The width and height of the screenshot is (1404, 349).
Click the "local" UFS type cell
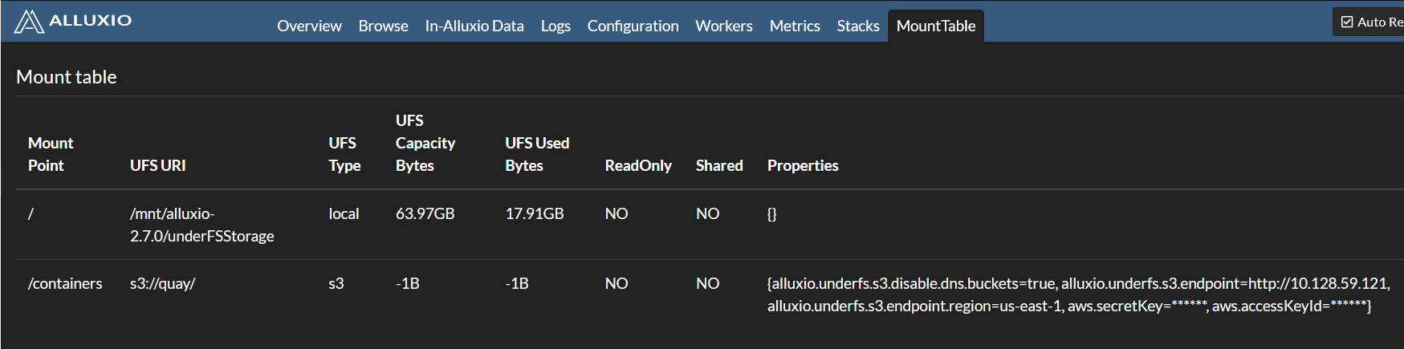(x=344, y=213)
